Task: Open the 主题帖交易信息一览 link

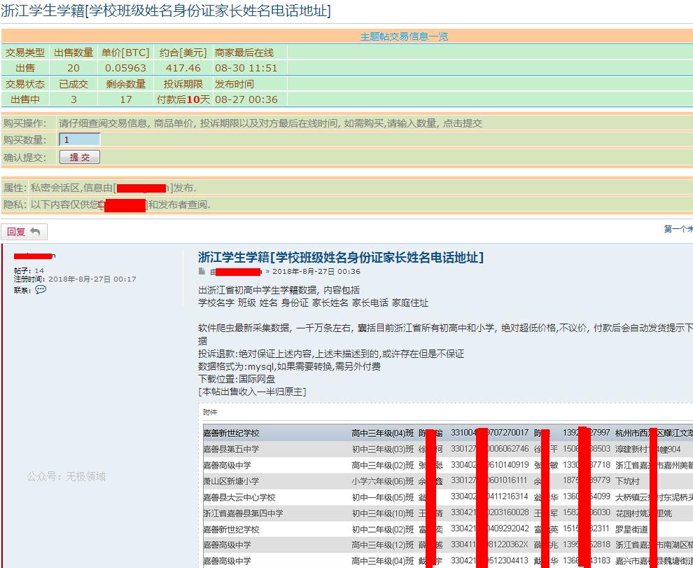Action: [404, 36]
